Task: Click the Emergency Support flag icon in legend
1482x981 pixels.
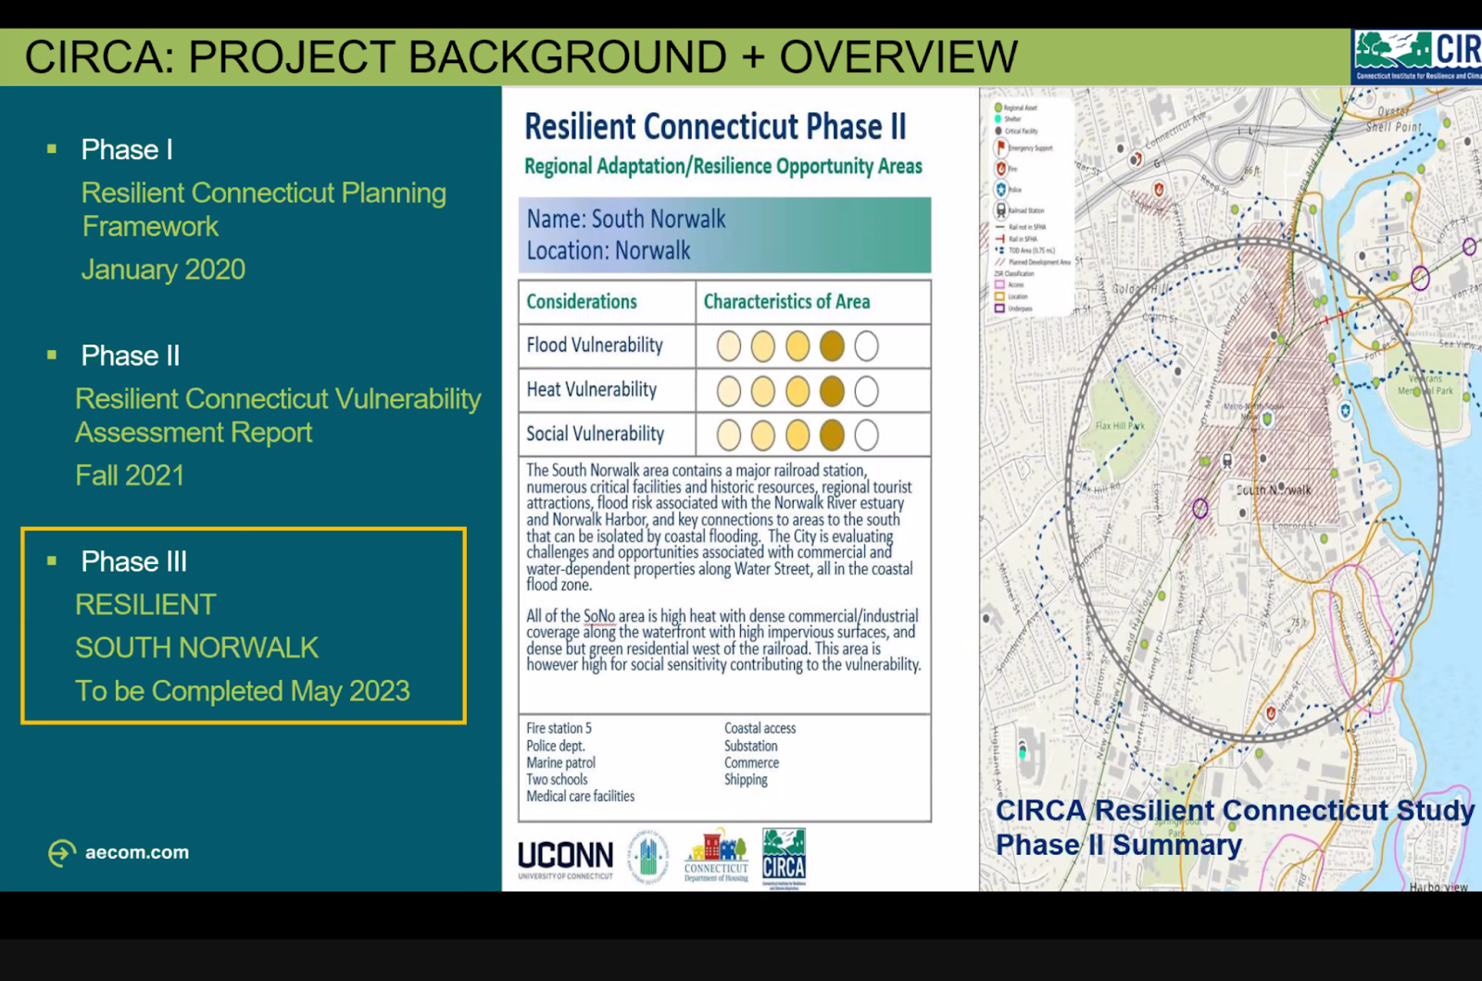Action: [x=1000, y=147]
